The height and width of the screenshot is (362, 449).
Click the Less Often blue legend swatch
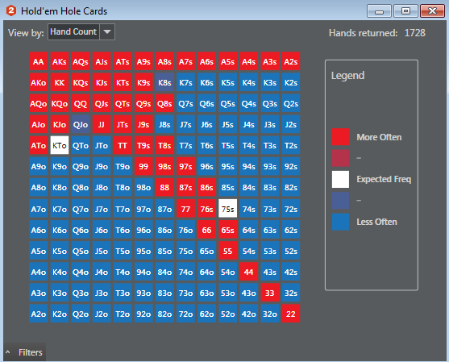[x=340, y=222]
